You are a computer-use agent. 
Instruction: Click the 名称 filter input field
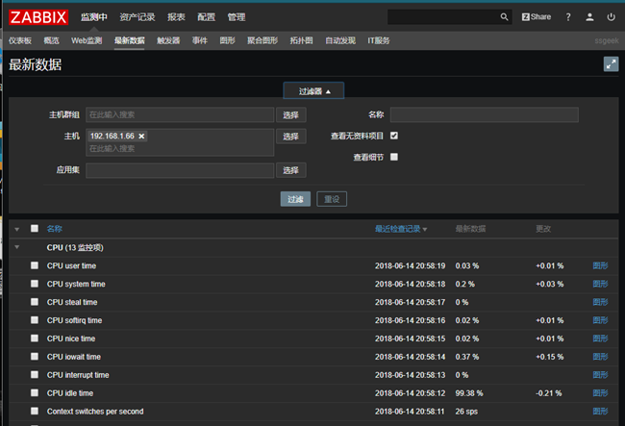tap(485, 114)
